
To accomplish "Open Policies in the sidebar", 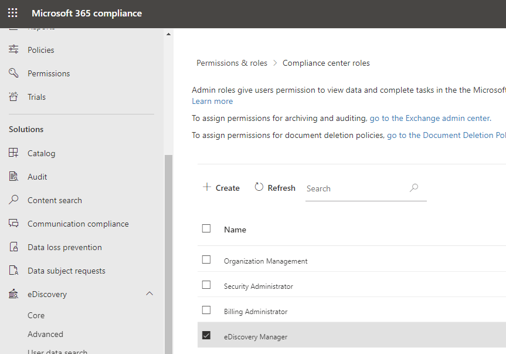I will pyautogui.click(x=40, y=50).
